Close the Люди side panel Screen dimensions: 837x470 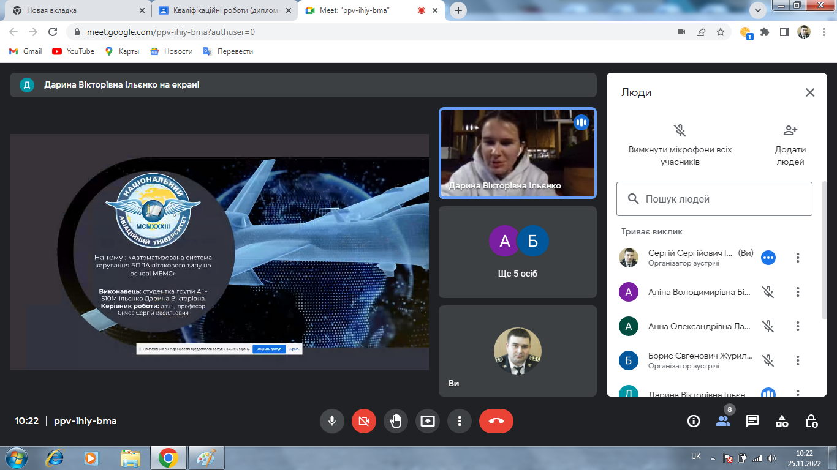click(810, 92)
